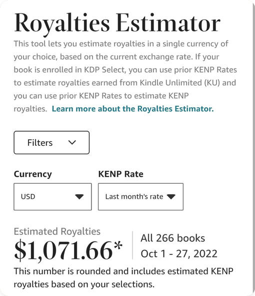
Task: Click the triangle arrow beside Last month's rate
Action: [x=171, y=197]
